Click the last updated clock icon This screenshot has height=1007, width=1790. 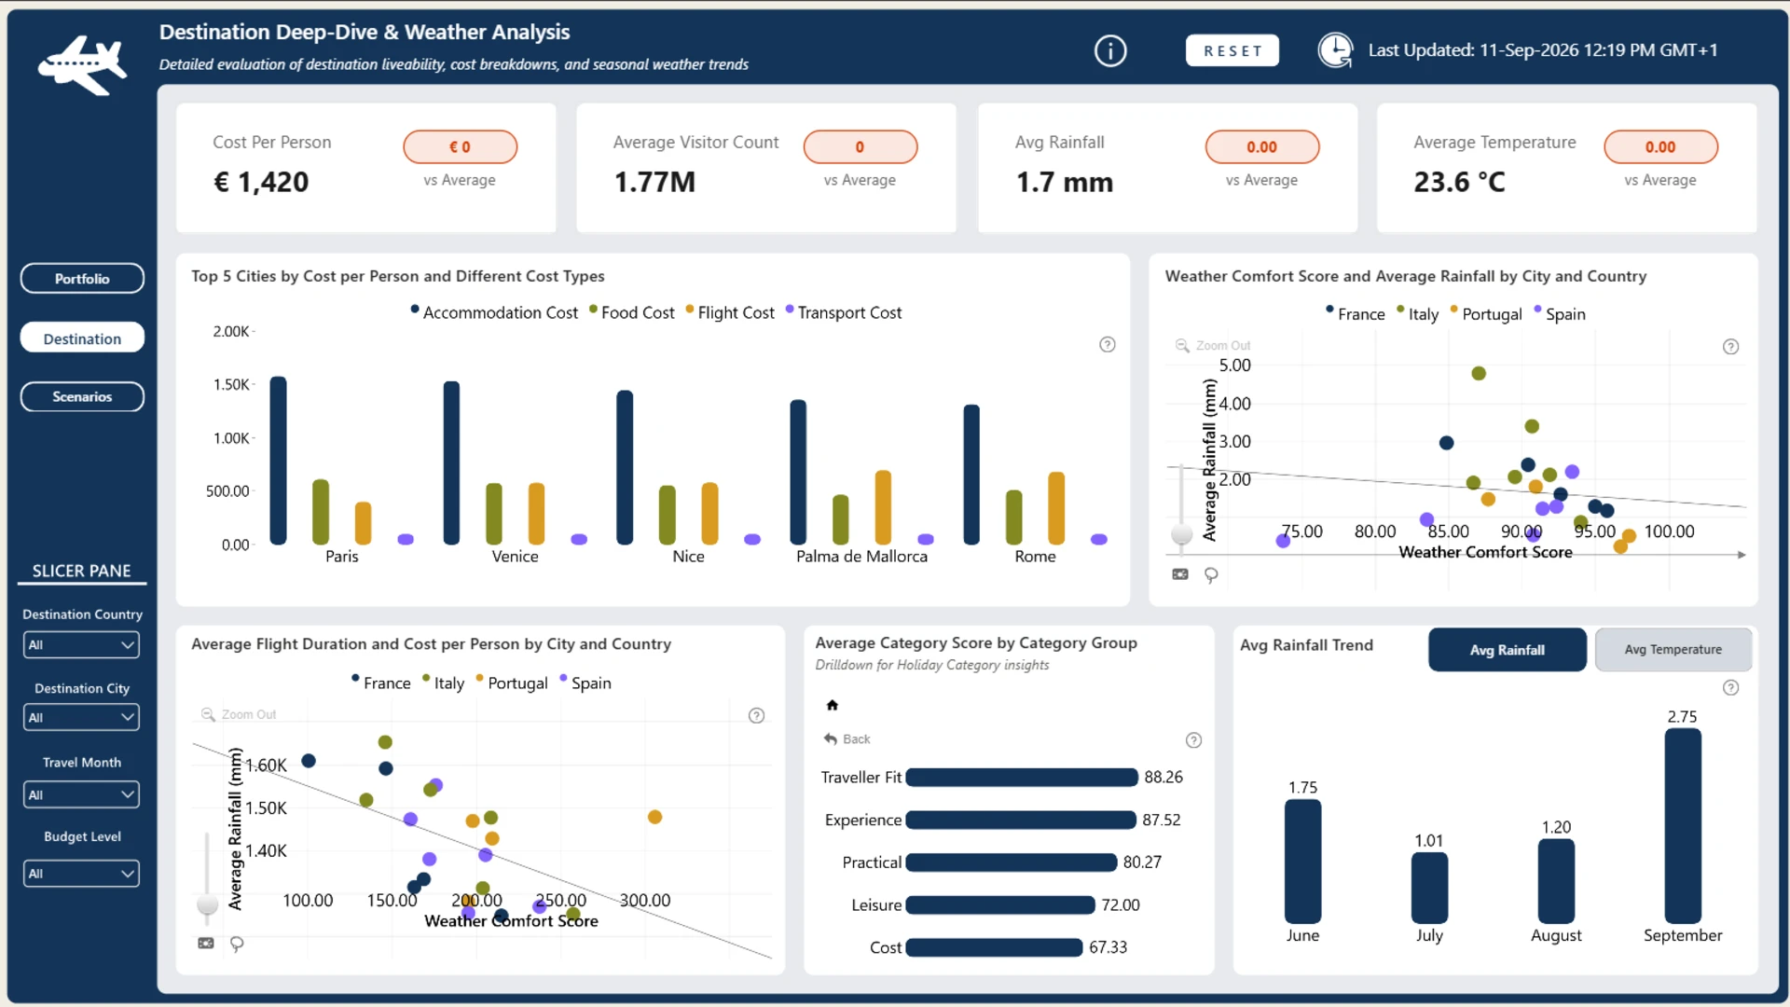pos(1335,50)
